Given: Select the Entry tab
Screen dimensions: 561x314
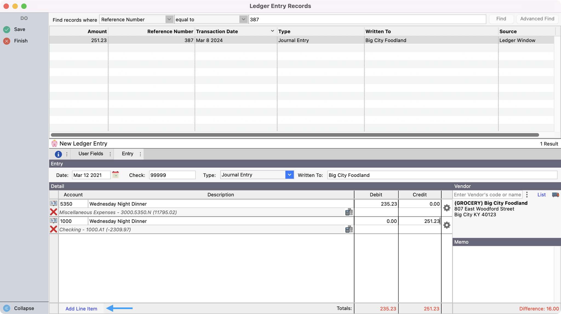Looking at the screenshot, I should click(x=127, y=154).
